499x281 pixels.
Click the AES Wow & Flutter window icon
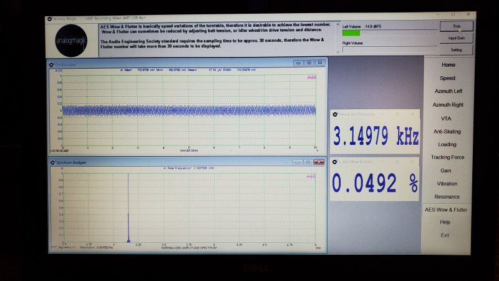[334, 162]
